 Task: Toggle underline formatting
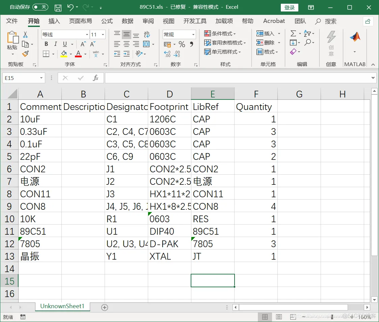pyautogui.click(x=65, y=44)
